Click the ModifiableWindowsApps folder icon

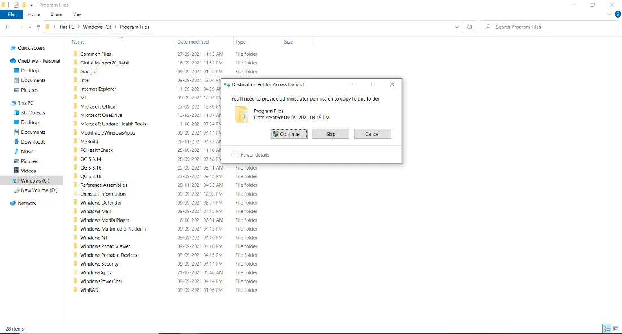[x=75, y=132]
